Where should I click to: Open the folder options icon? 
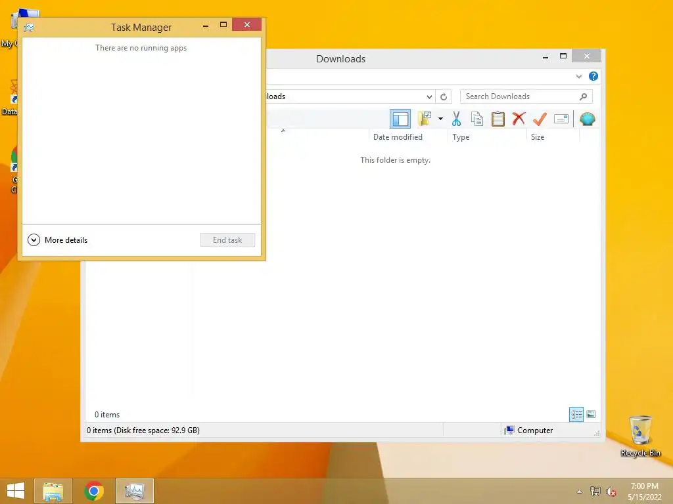[x=425, y=119]
